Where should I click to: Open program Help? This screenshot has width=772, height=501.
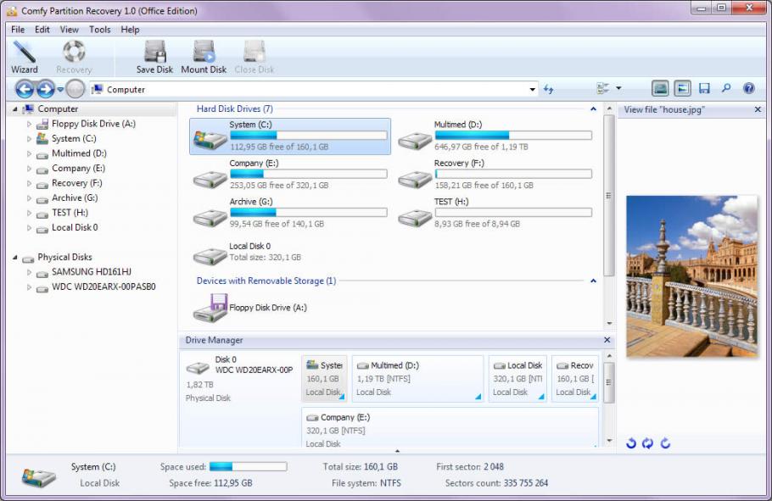tap(749, 88)
